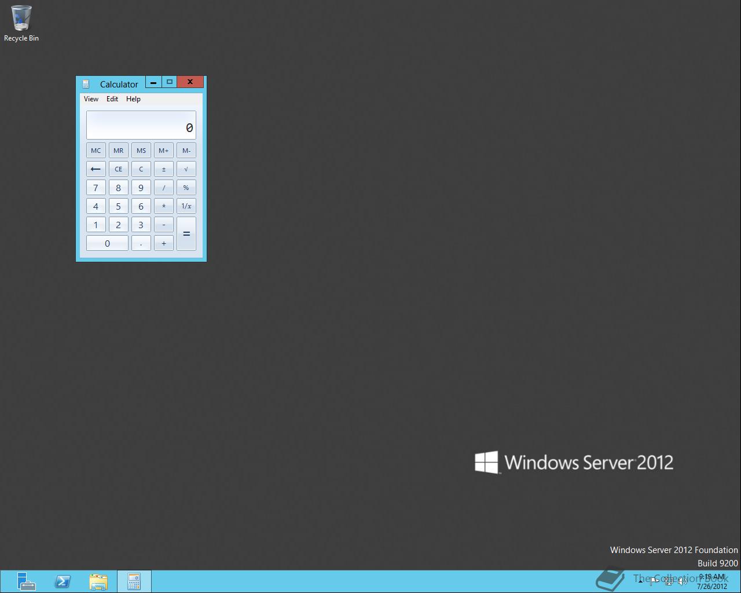Click the calculator display showing 0

[141, 125]
